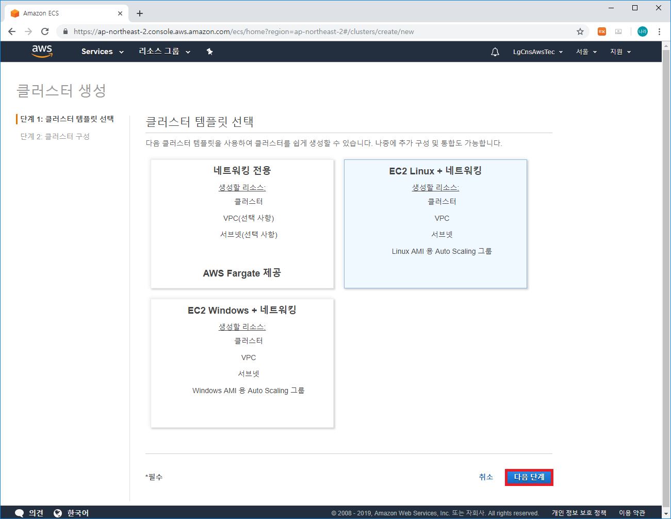This screenshot has width=671, height=519.
Task: Click the AWS logo home icon
Action: (42, 51)
